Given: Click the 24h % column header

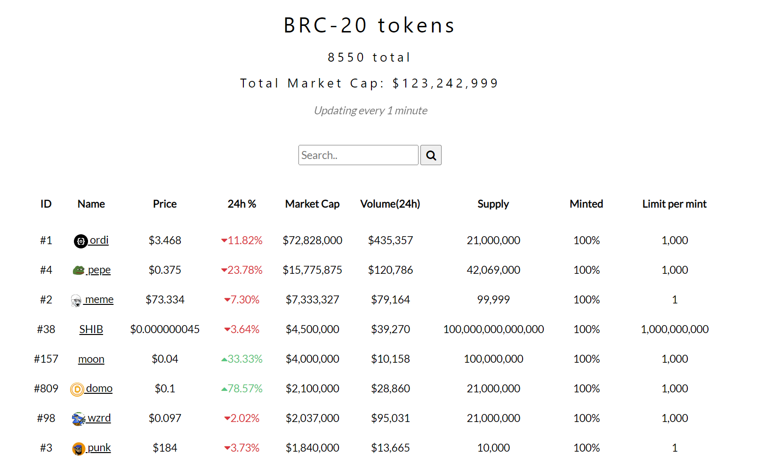Looking at the screenshot, I should 242,204.
